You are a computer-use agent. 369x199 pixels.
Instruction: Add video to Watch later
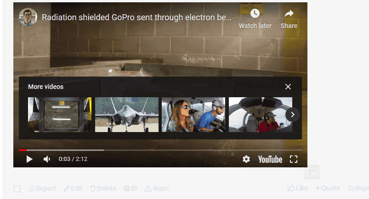[255, 18]
